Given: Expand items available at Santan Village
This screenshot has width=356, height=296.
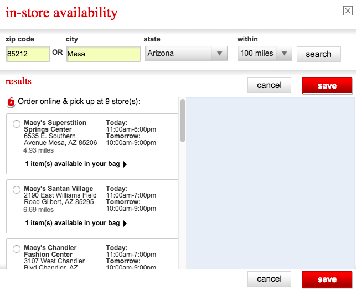Looking at the screenshot, I should (x=76, y=224).
